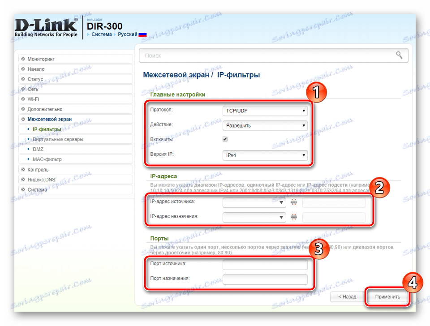
Task: Click the Межсетевой экран breadcrumb heading
Action: (176, 75)
